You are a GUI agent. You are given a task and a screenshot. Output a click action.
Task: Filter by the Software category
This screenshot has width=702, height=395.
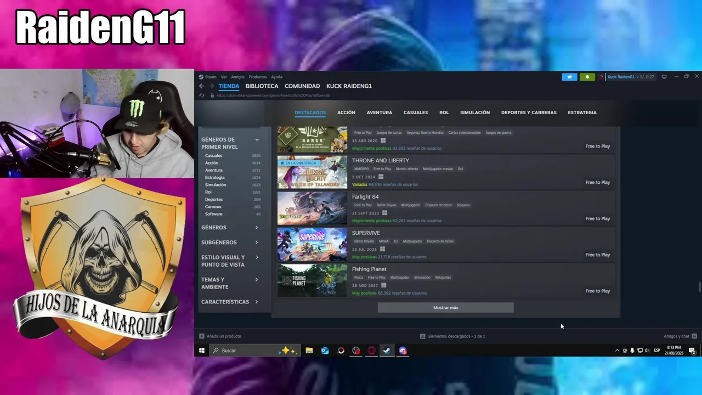[x=214, y=214]
